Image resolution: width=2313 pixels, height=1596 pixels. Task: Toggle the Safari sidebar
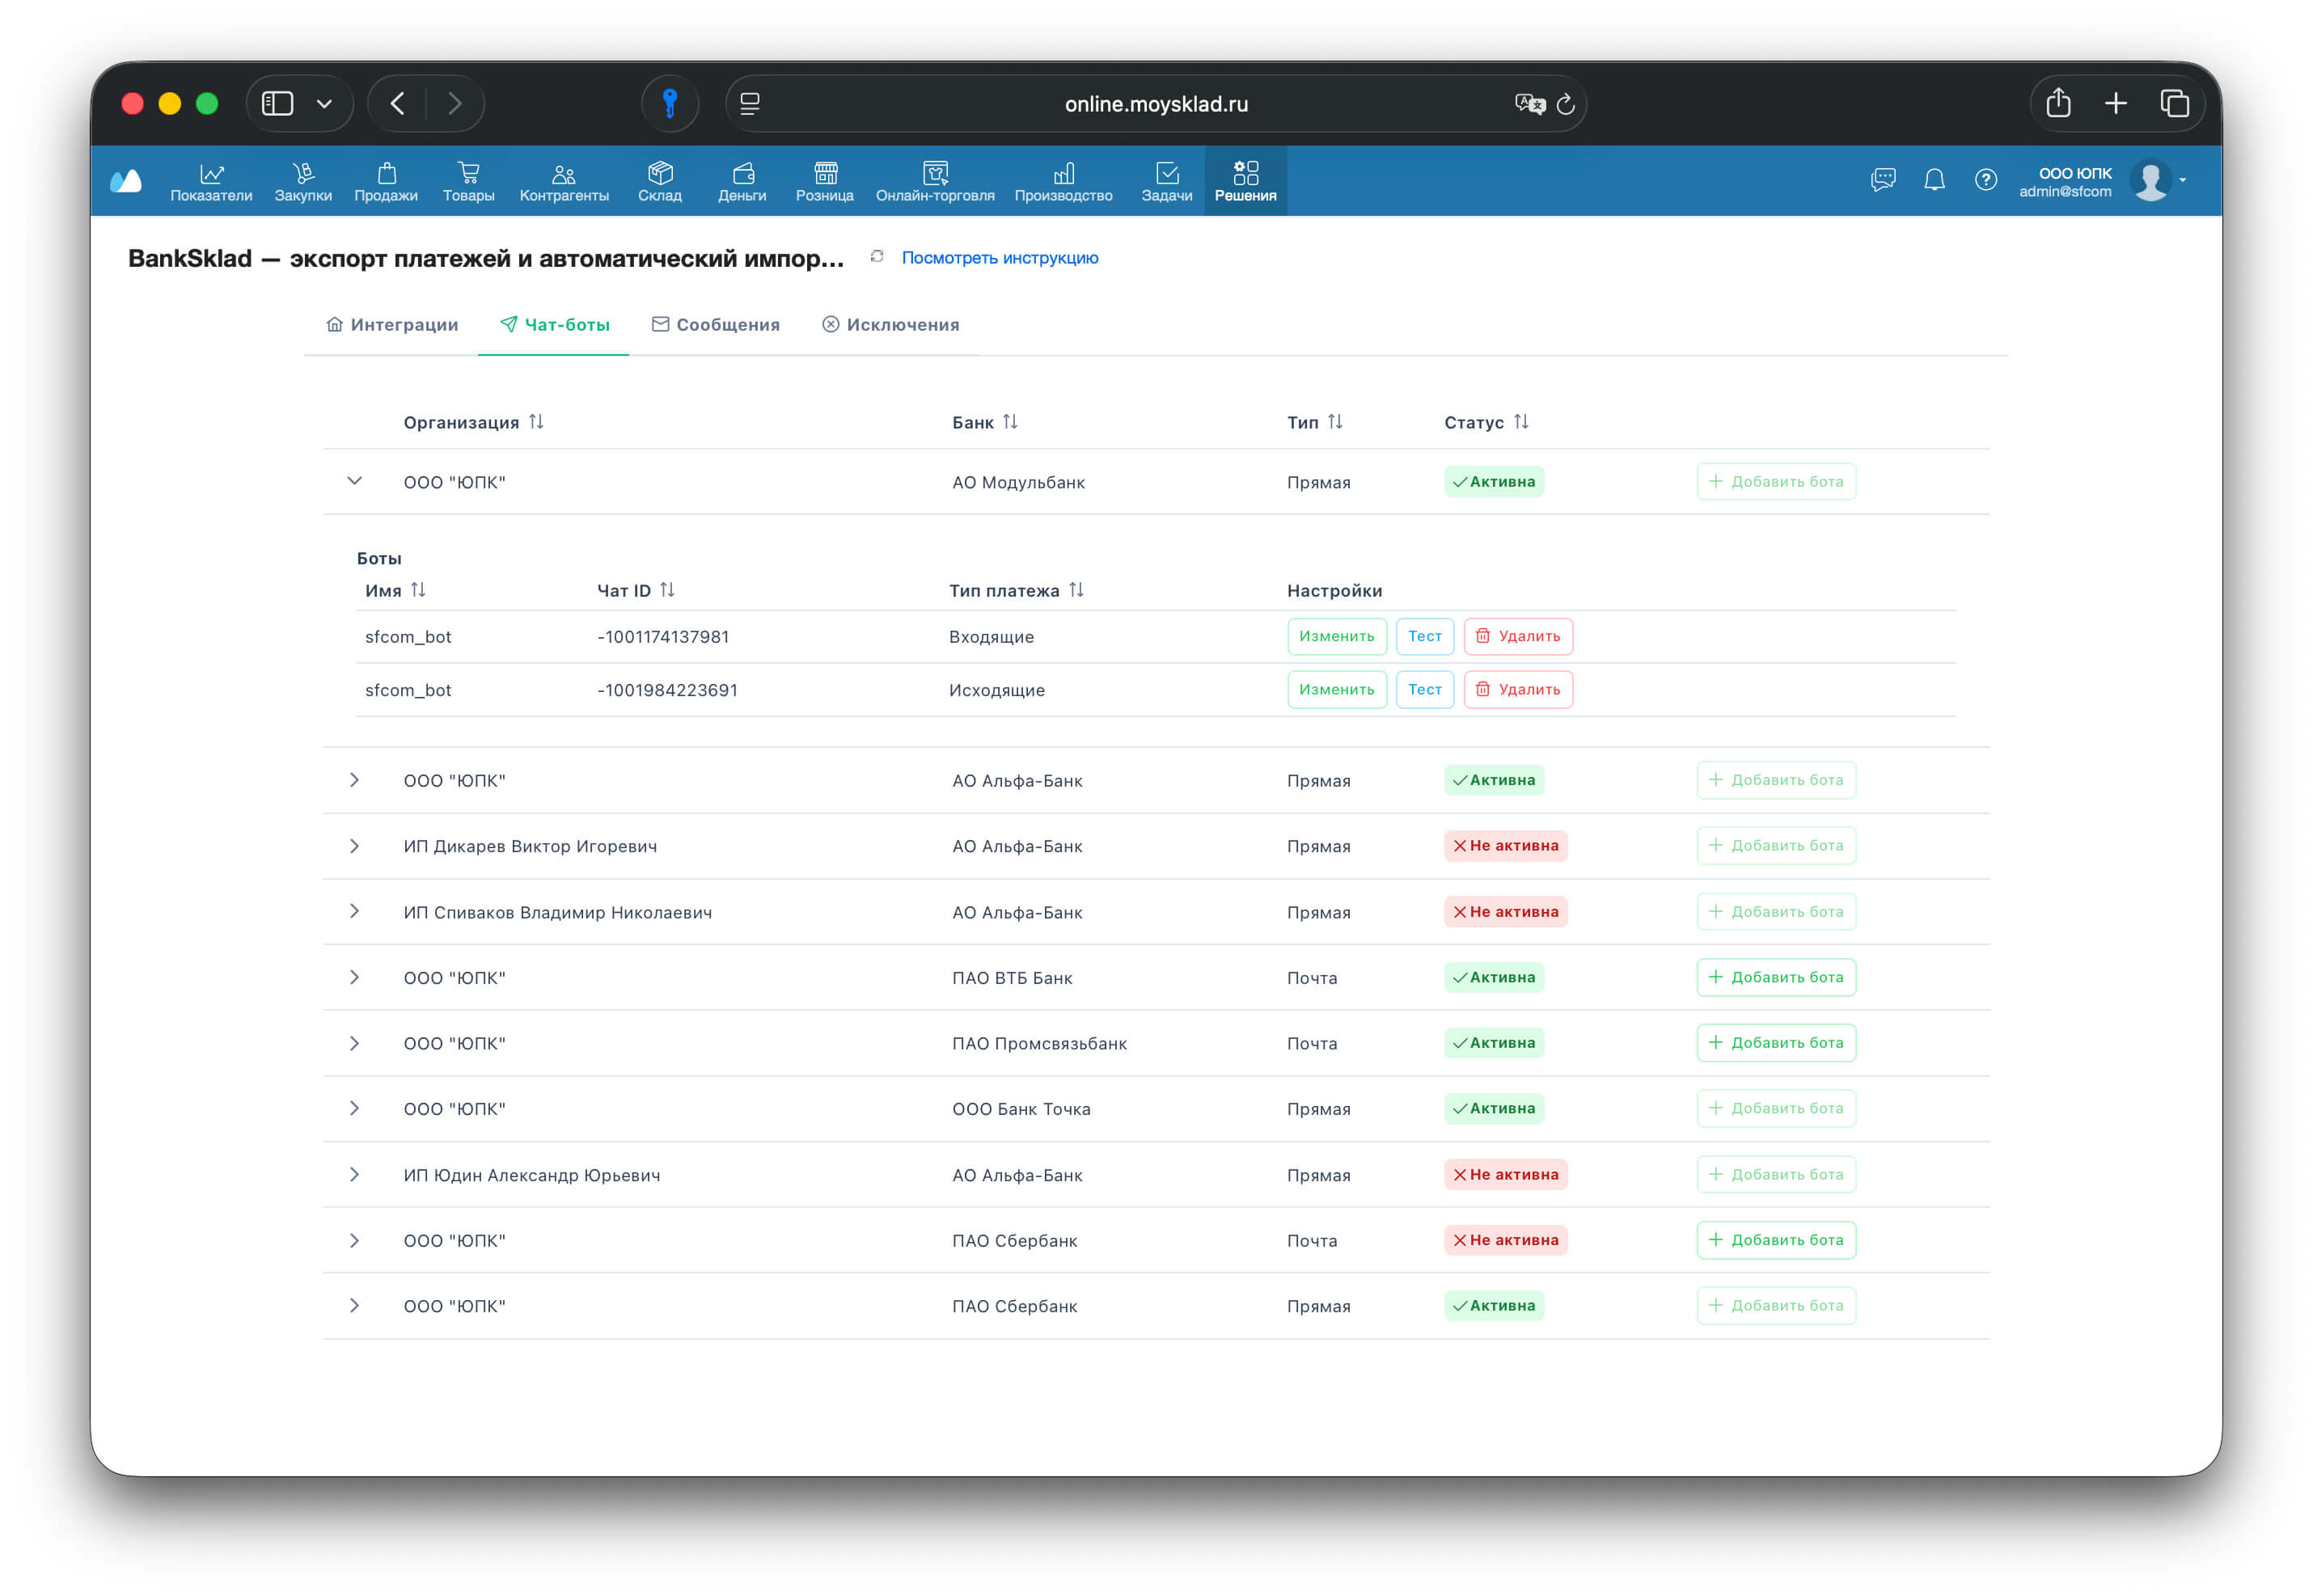[277, 103]
